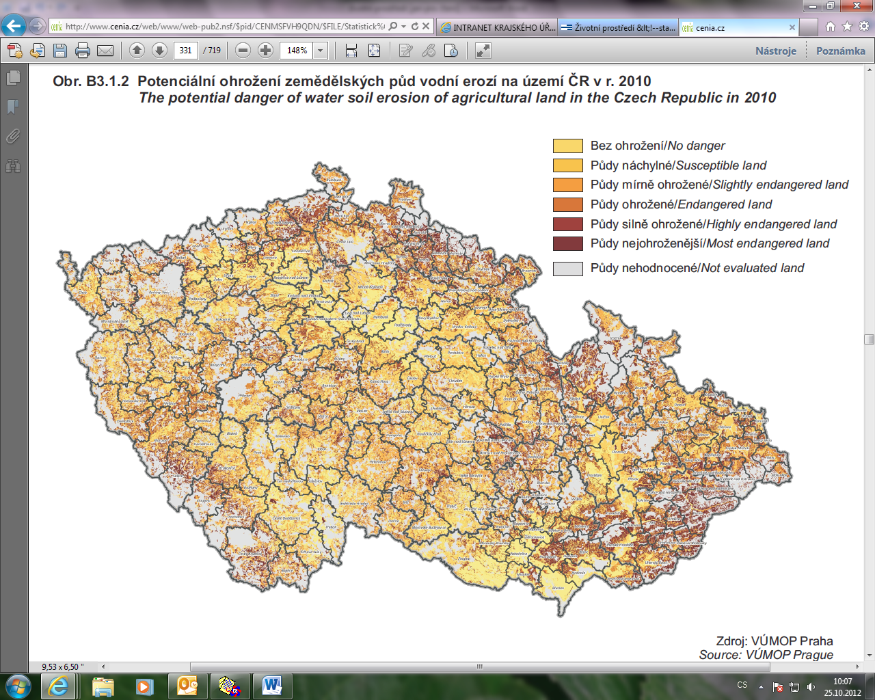This screenshot has width=875, height=700.
Task: Zoom out with the minus button
Action: point(243,51)
